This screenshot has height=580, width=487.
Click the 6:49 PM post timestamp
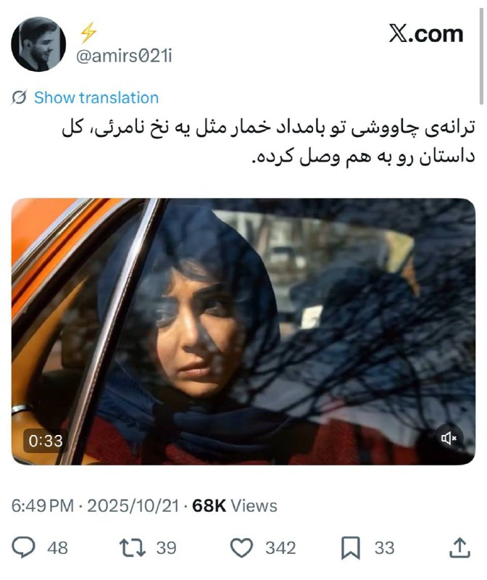pos(43,505)
